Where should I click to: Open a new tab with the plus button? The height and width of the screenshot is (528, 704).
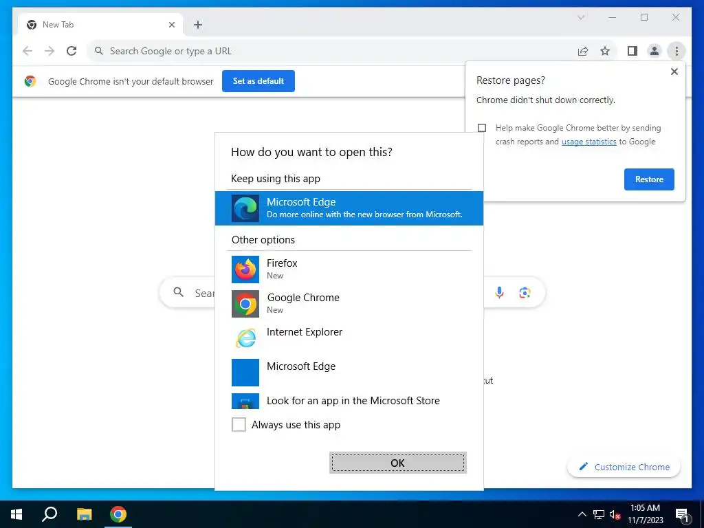coord(198,25)
